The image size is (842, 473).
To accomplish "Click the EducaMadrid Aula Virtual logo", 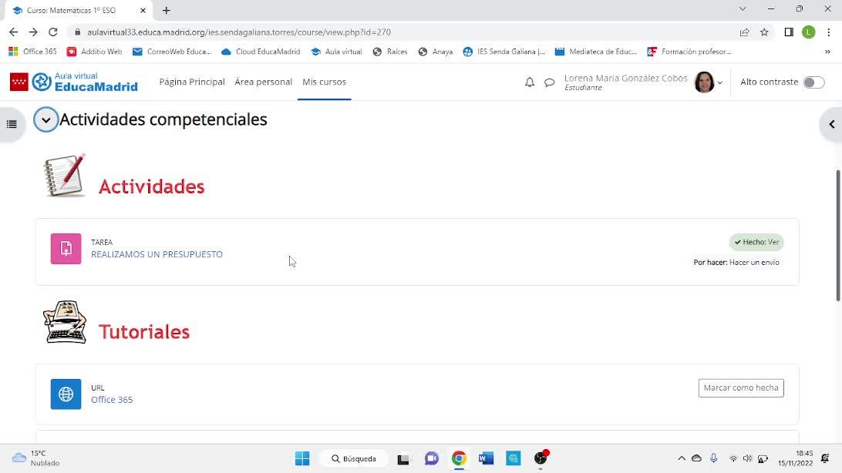I will 73,82.
